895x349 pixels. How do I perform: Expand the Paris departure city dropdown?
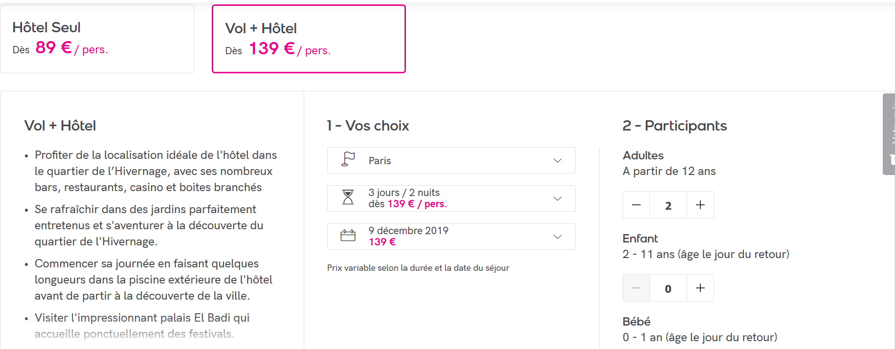tap(451, 160)
